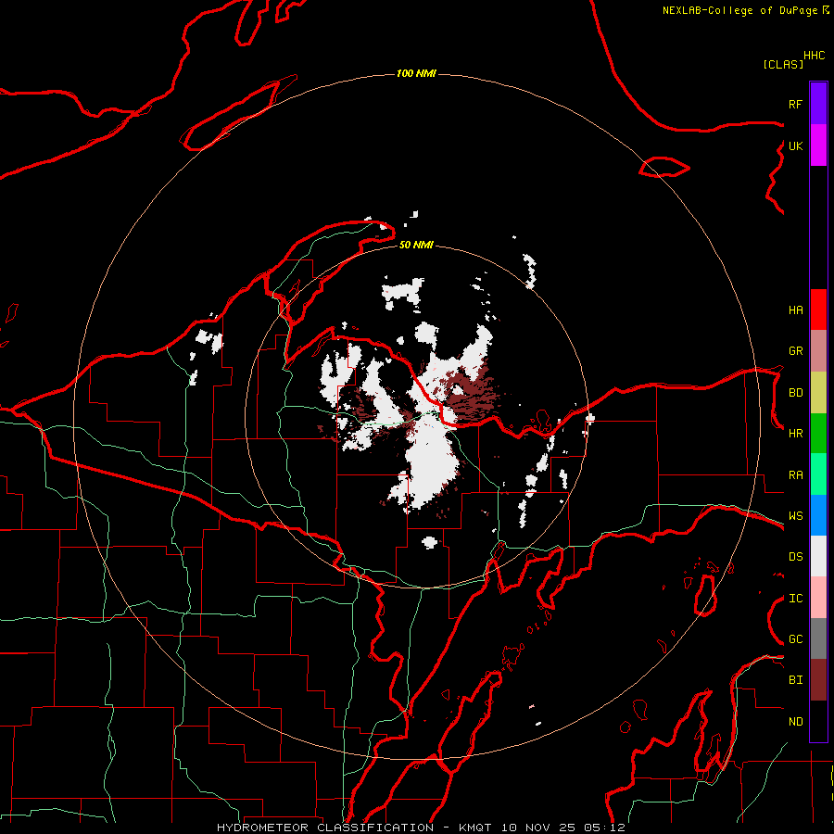
Task: Click the HYDROMETEOR CLASSIFICATION title text
Action: (325, 828)
